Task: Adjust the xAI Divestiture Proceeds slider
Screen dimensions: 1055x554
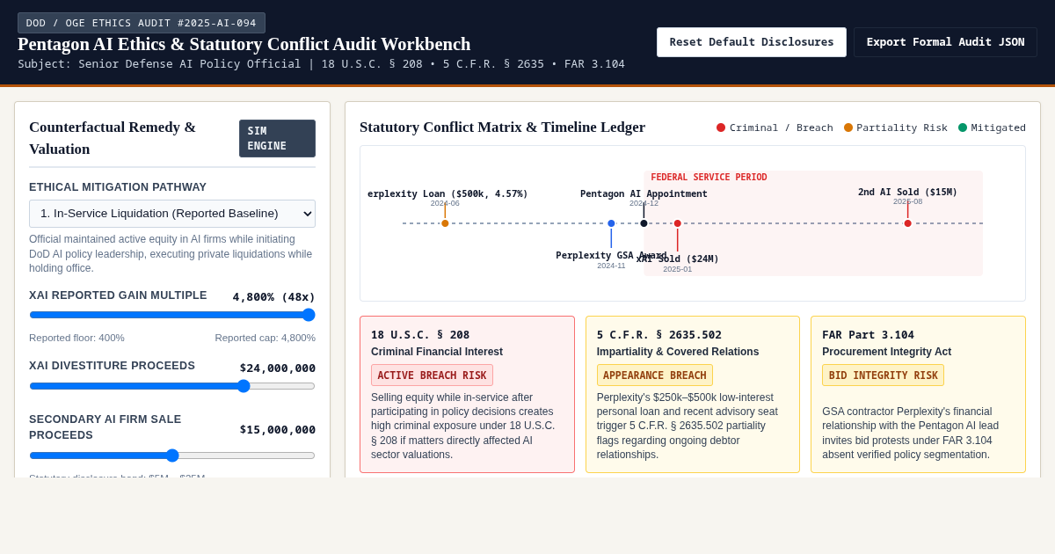Action: pos(172,386)
